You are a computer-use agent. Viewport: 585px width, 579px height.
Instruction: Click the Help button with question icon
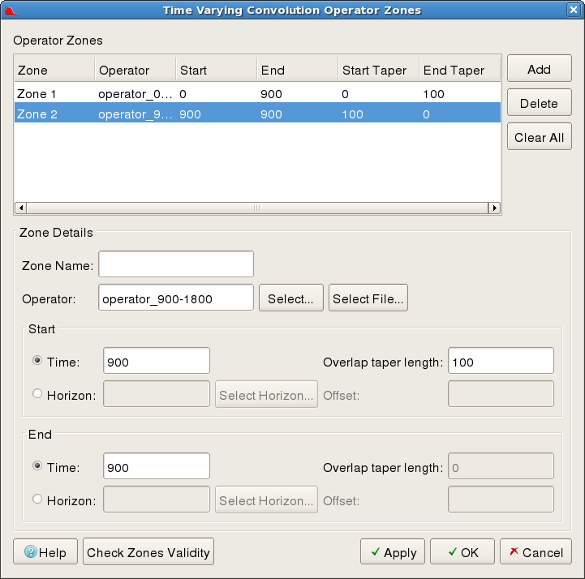(x=45, y=552)
